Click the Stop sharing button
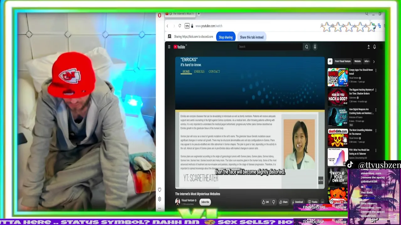Viewport: 401px width, 225px height. click(x=226, y=37)
